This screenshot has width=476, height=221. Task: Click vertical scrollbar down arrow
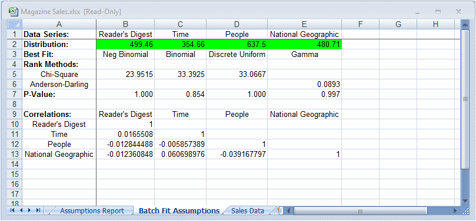pos(464,201)
